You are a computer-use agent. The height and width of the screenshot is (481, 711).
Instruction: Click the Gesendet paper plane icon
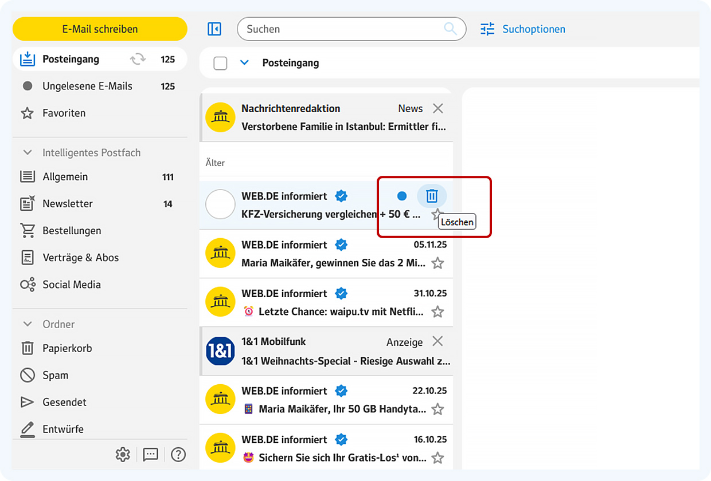[x=27, y=402]
